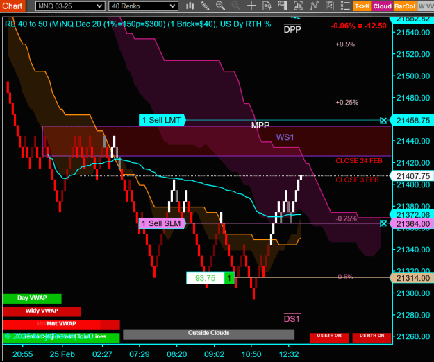Open the MNQ 03-25 instrument dropdown
This screenshot has width=434, height=362.
(70, 6)
